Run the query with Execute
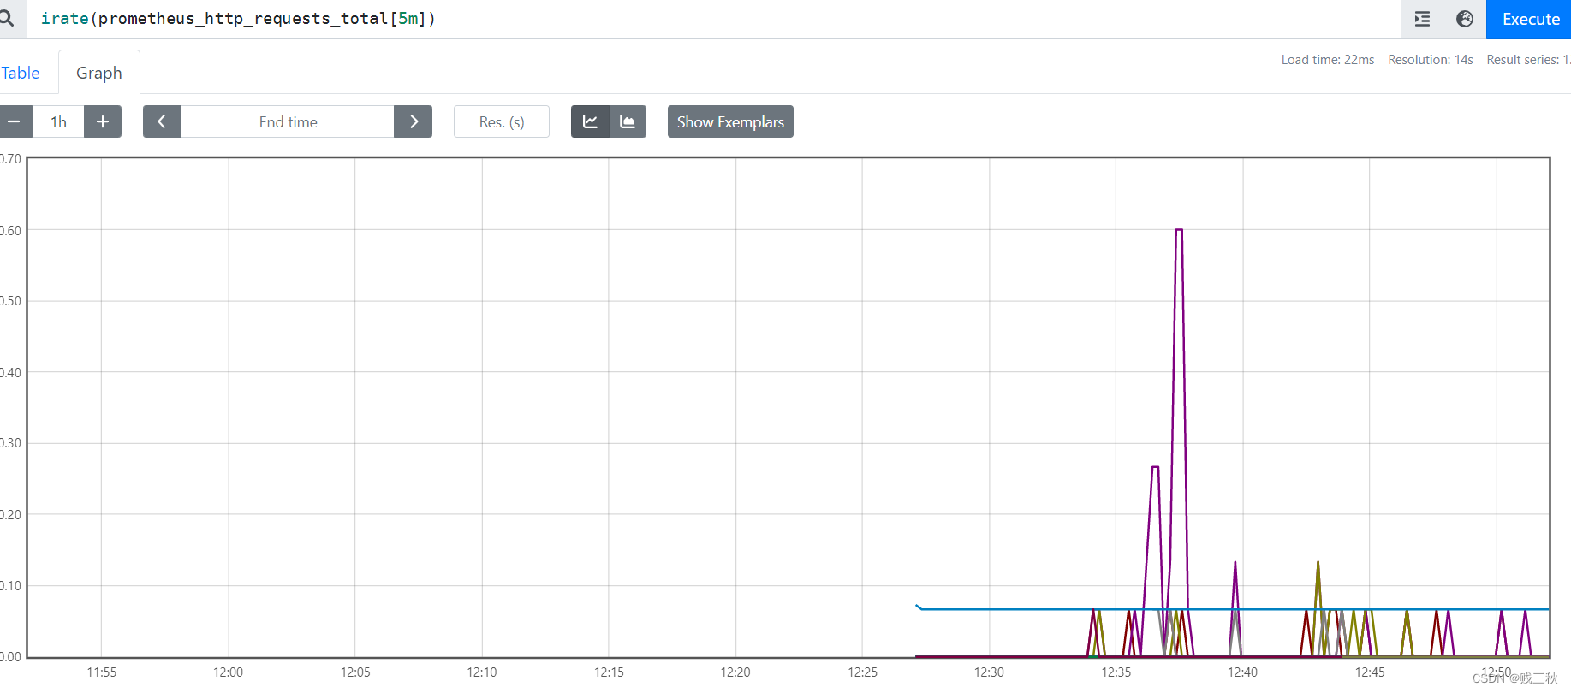 pyautogui.click(x=1530, y=19)
